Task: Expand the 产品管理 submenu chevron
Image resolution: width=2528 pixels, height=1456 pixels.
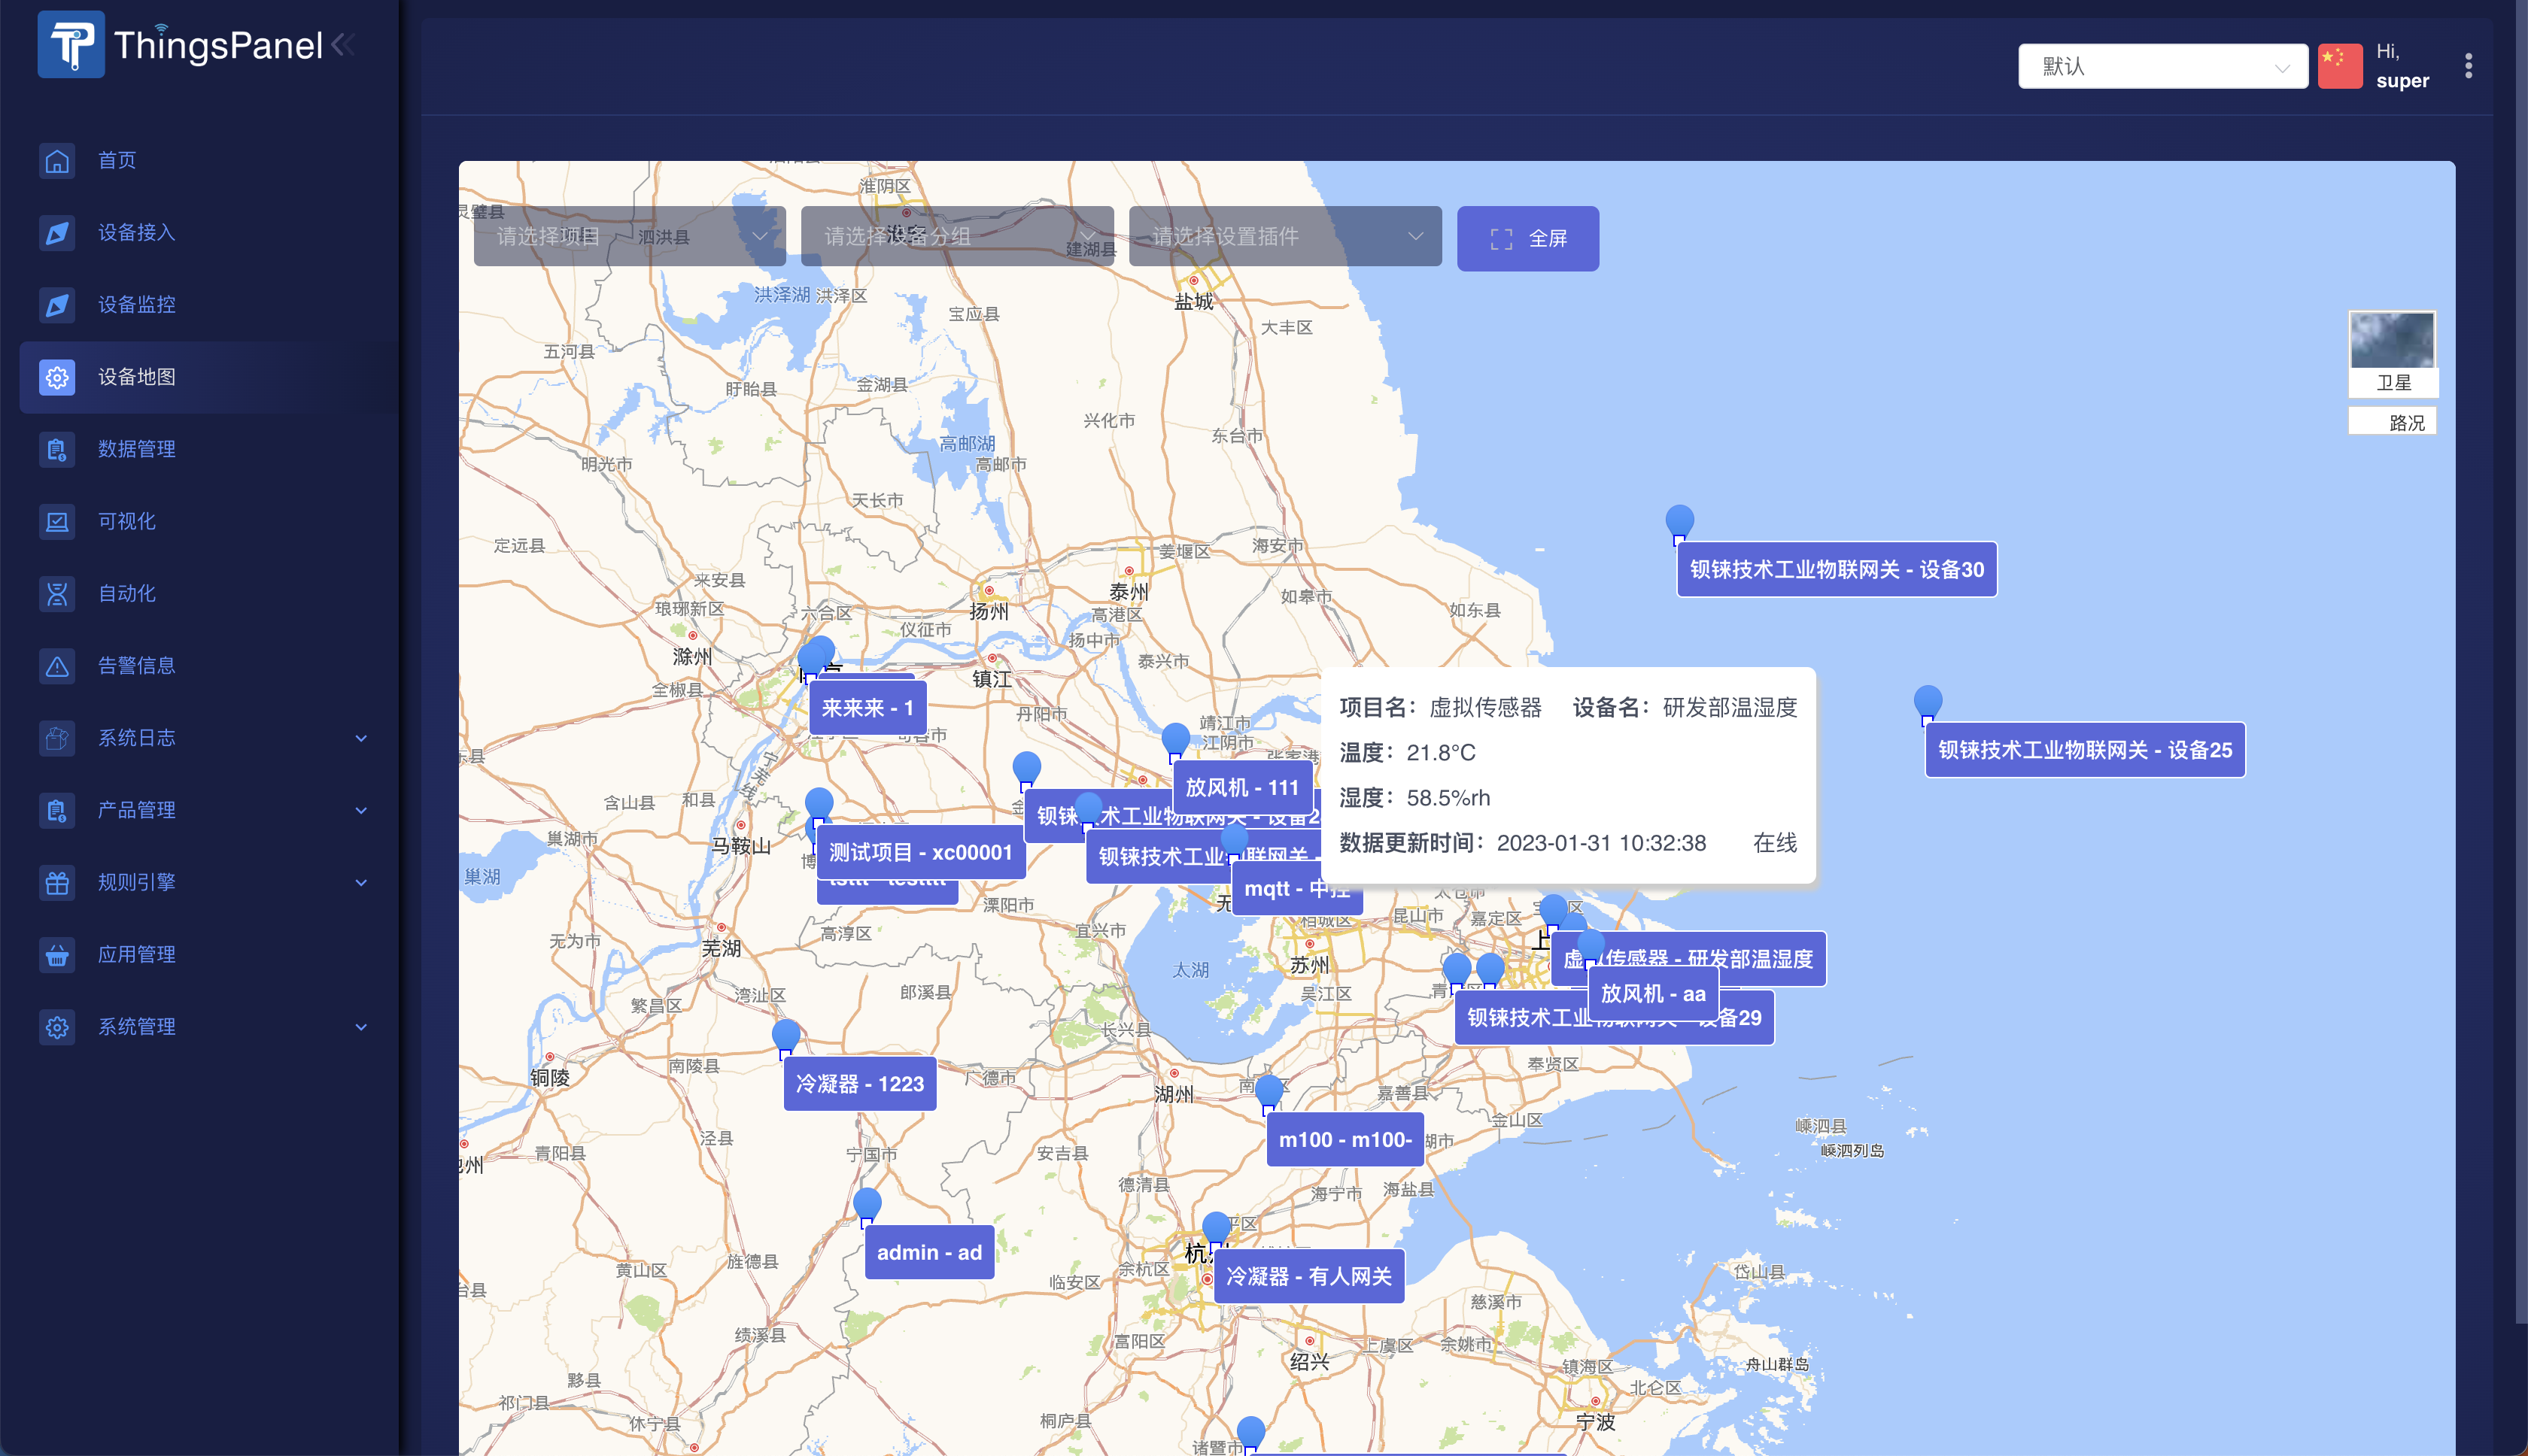Action: tap(361, 810)
